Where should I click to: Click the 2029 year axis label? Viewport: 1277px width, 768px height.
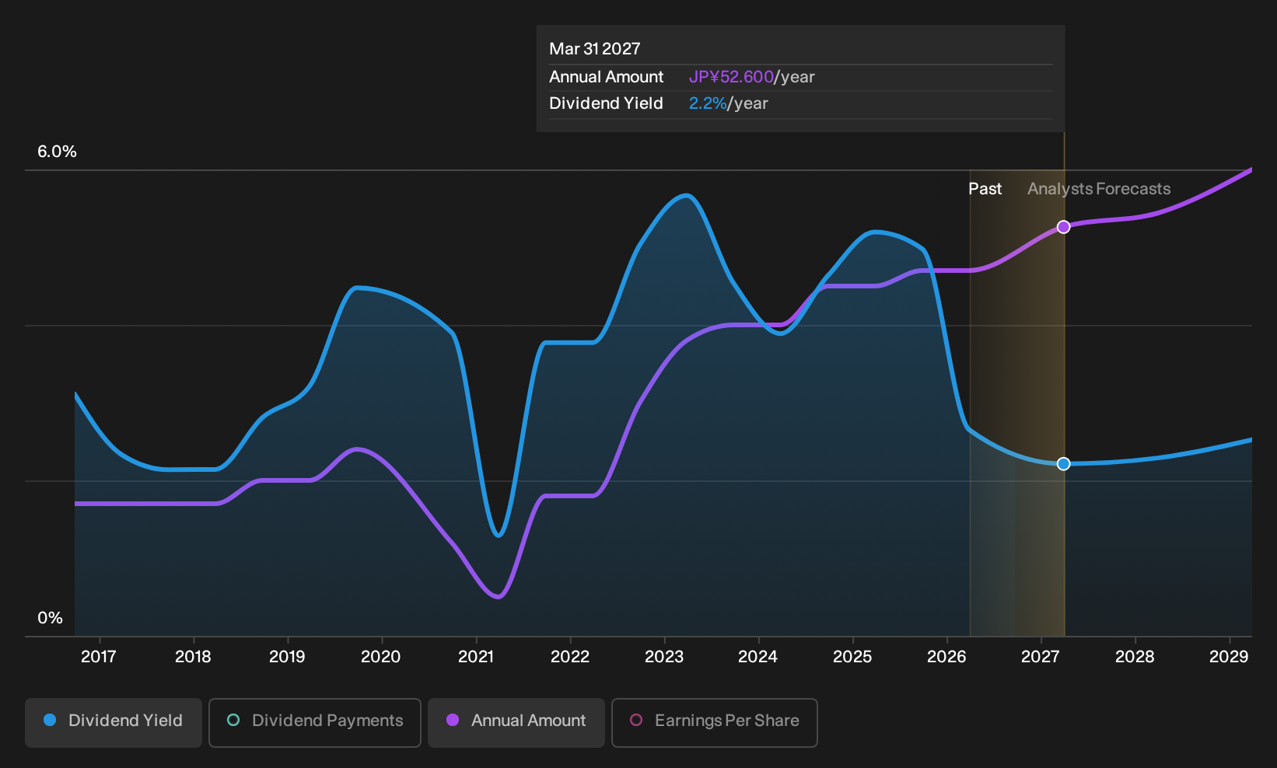coord(1229,657)
